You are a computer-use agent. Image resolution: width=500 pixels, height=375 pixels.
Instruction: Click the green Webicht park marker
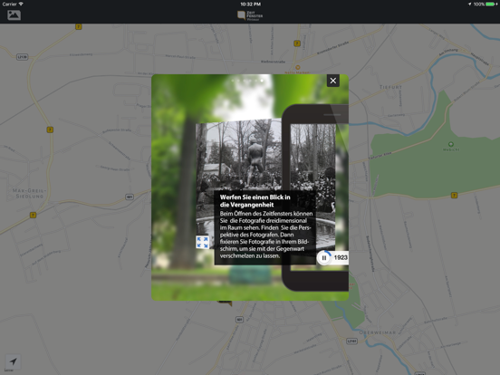pos(451,144)
